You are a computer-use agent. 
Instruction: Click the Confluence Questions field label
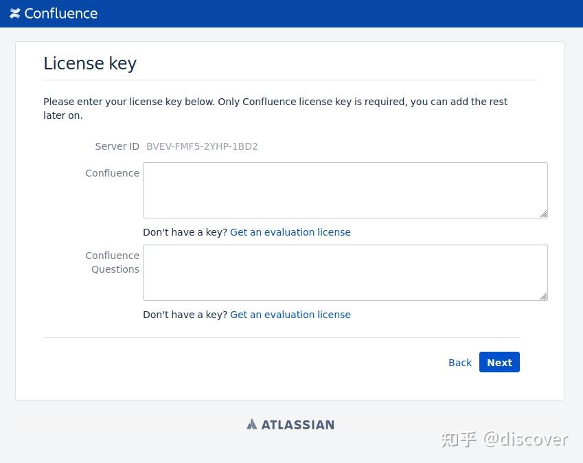click(113, 262)
